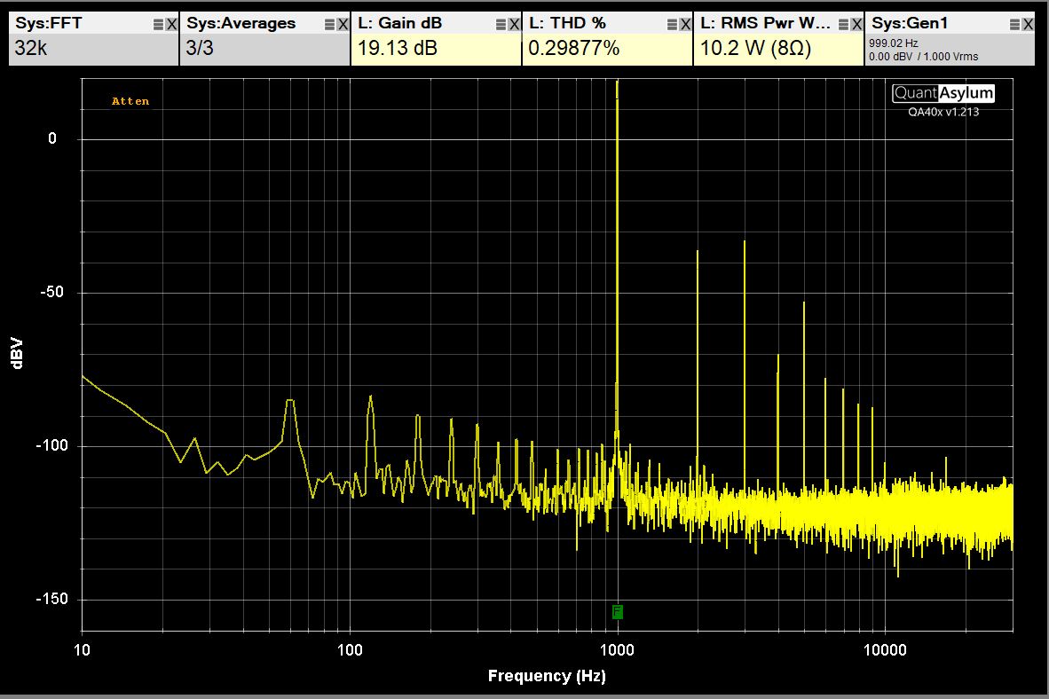Click the Sys:FFT tile title
1049x699 pixels.
click(48, 23)
